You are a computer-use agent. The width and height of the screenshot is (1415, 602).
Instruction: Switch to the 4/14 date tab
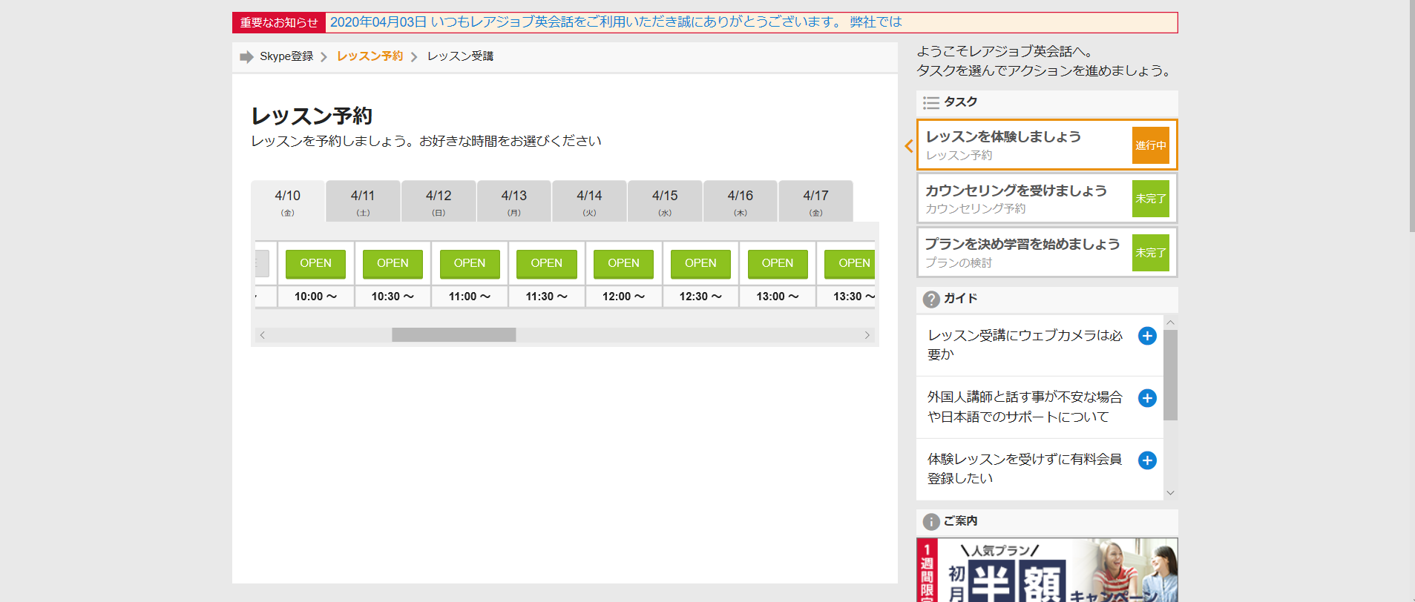coord(589,202)
